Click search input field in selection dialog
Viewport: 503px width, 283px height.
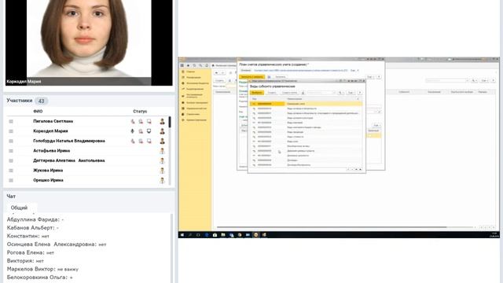(x=321, y=93)
